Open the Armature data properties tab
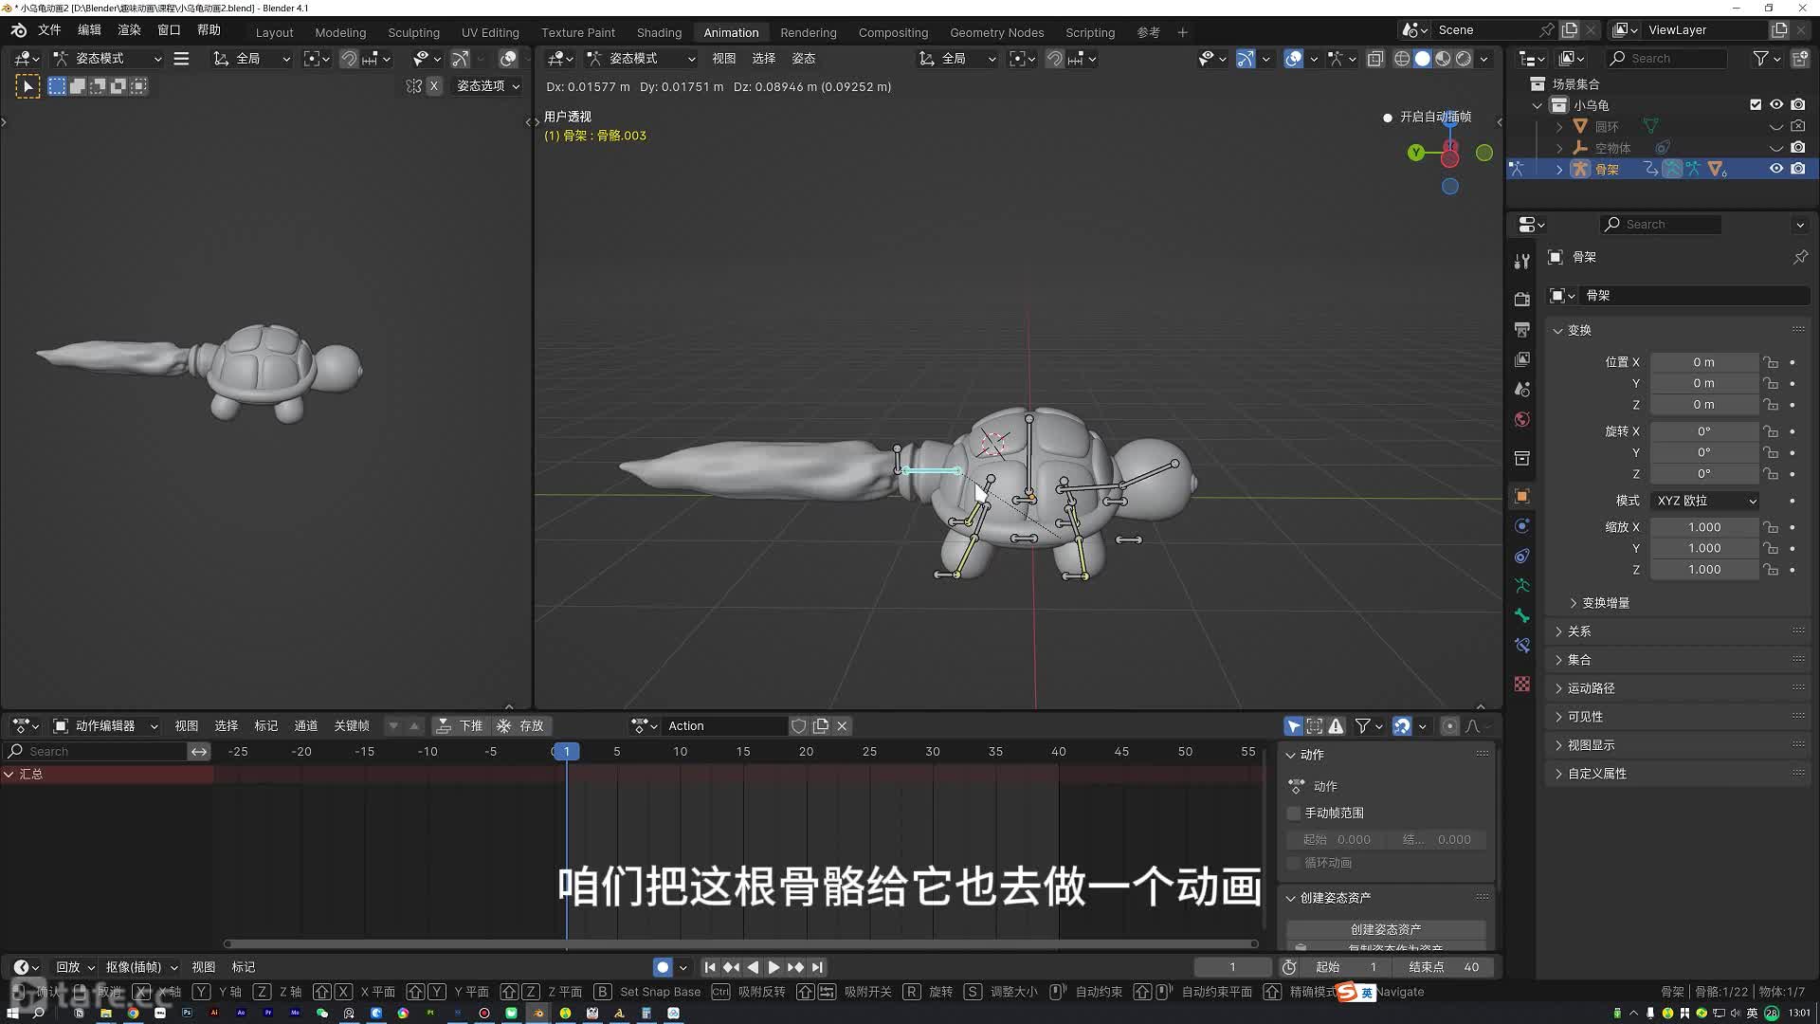Image resolution: width=1820 pixels, height=1024 pixels. [1522, 586]
